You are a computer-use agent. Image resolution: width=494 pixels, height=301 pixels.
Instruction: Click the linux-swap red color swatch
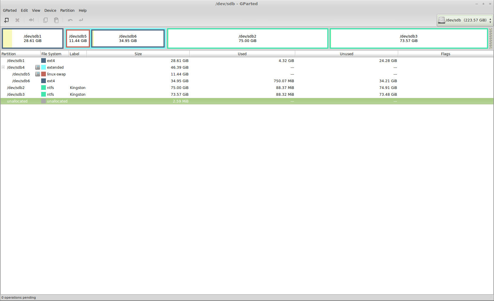click(44, 74)
